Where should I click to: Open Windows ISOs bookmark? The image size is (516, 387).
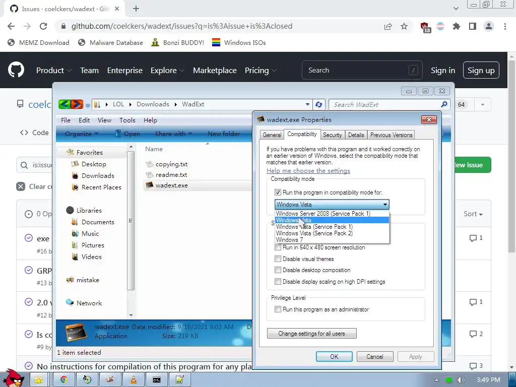coord(239,42)
